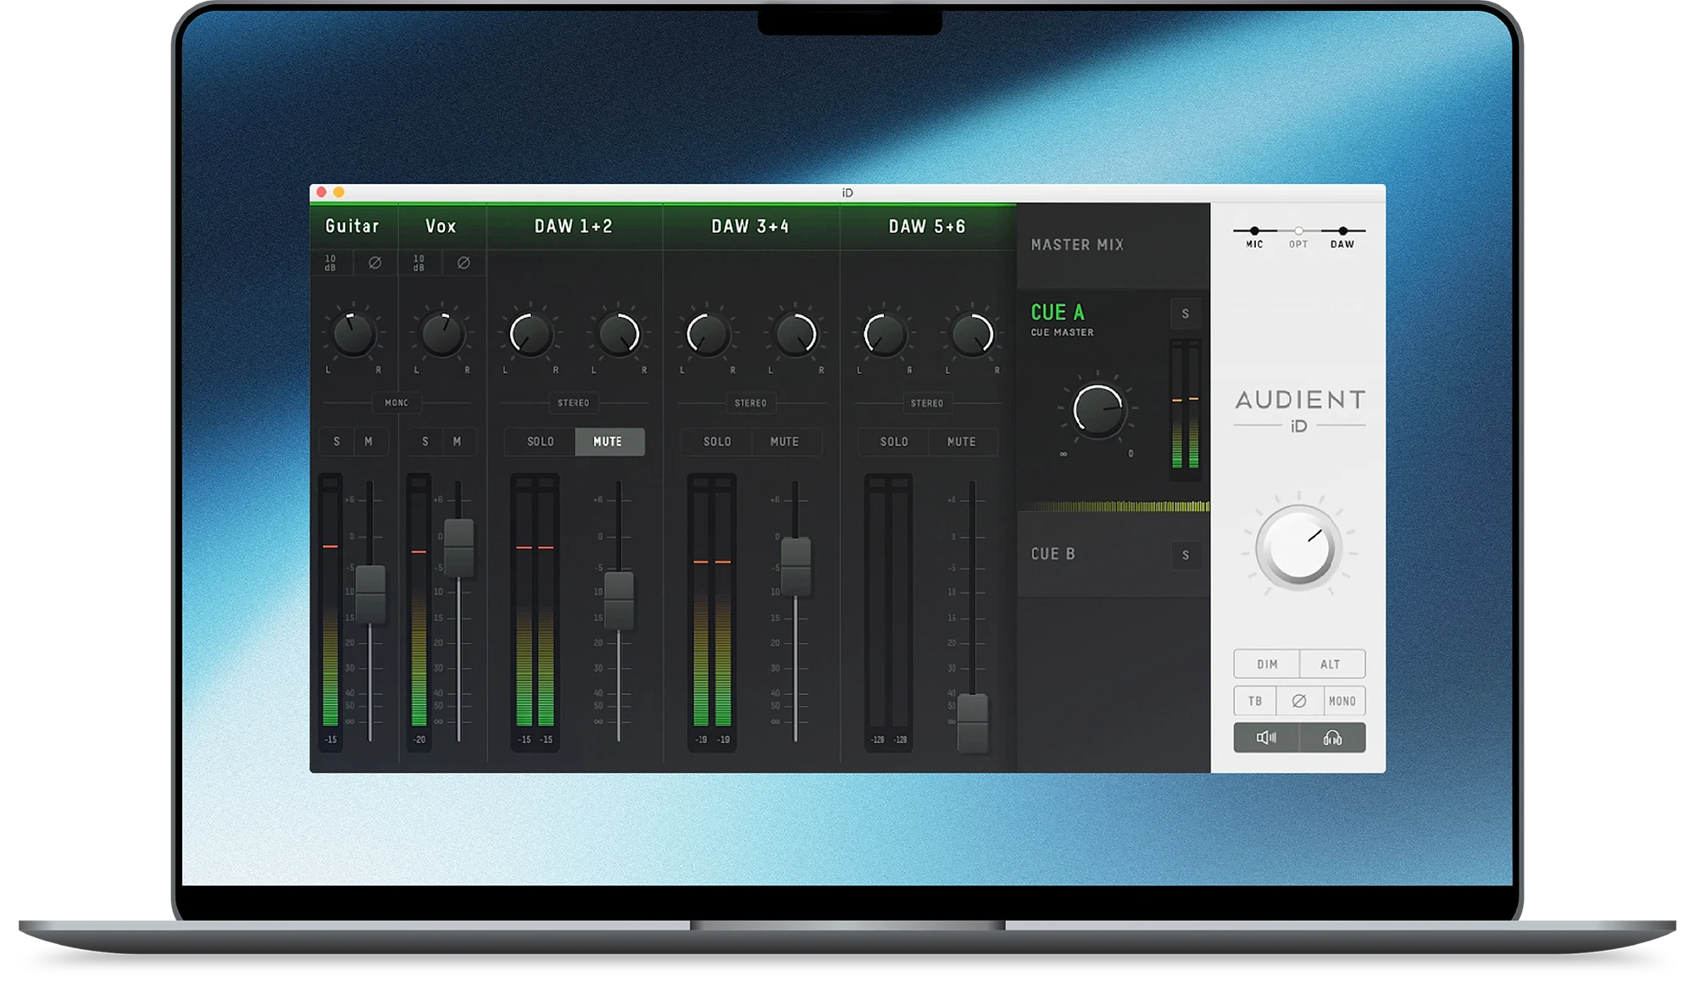The width and height of the screenshot is (1695, 983).
Task: Mute the DAW 5+6 channel
Action: click(962, 442)
